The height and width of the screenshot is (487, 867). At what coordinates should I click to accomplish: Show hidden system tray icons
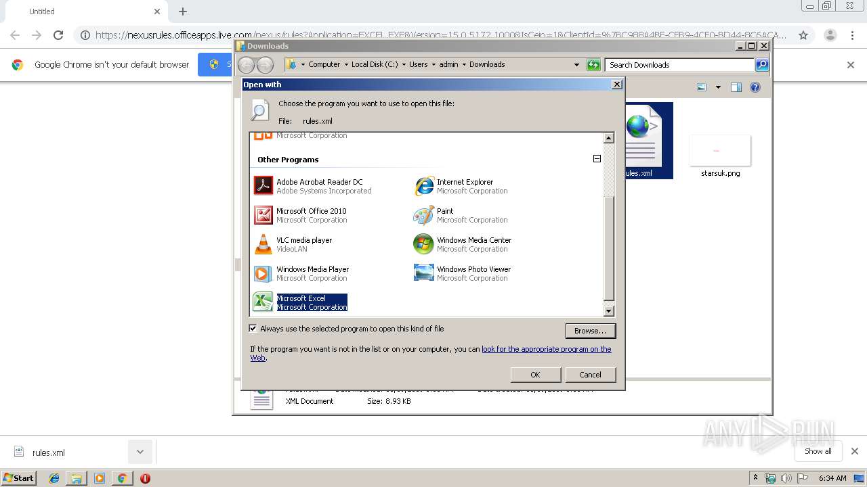click(756, 478)
